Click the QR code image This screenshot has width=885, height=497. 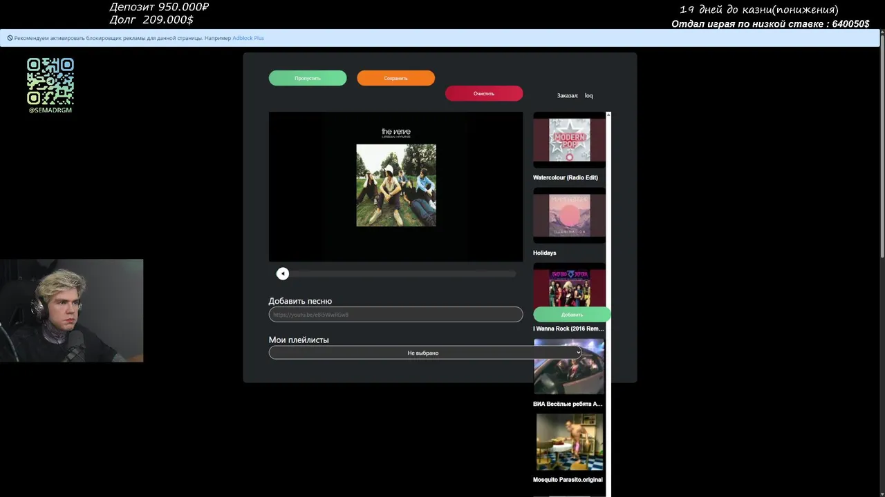pos(50,81)
